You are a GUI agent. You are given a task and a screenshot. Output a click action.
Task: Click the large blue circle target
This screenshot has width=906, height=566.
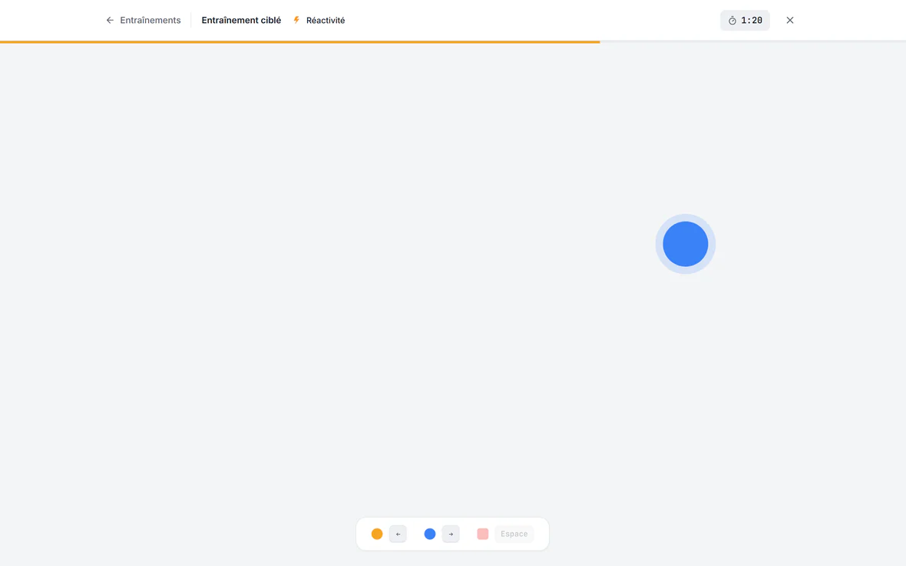pyautogui.click(x=686, y=244)
